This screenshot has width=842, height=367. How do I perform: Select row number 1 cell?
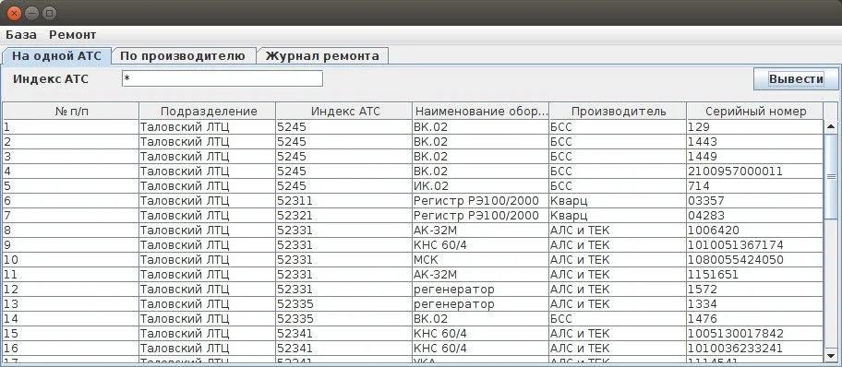[x=71, y=127]
